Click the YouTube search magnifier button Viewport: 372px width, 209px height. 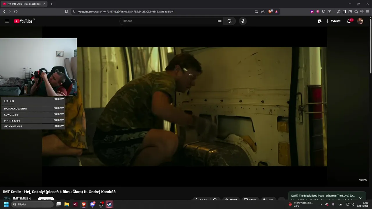[230, 21]
